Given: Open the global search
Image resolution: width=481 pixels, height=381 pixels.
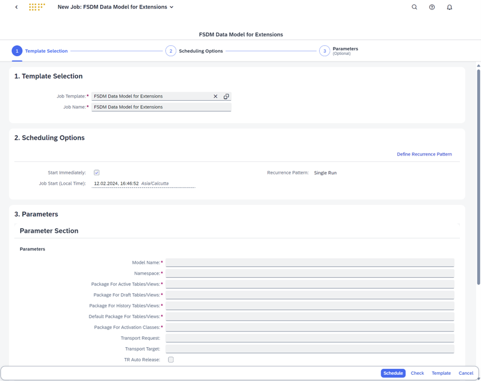Looking at the screenshot, I should (415, 7).
